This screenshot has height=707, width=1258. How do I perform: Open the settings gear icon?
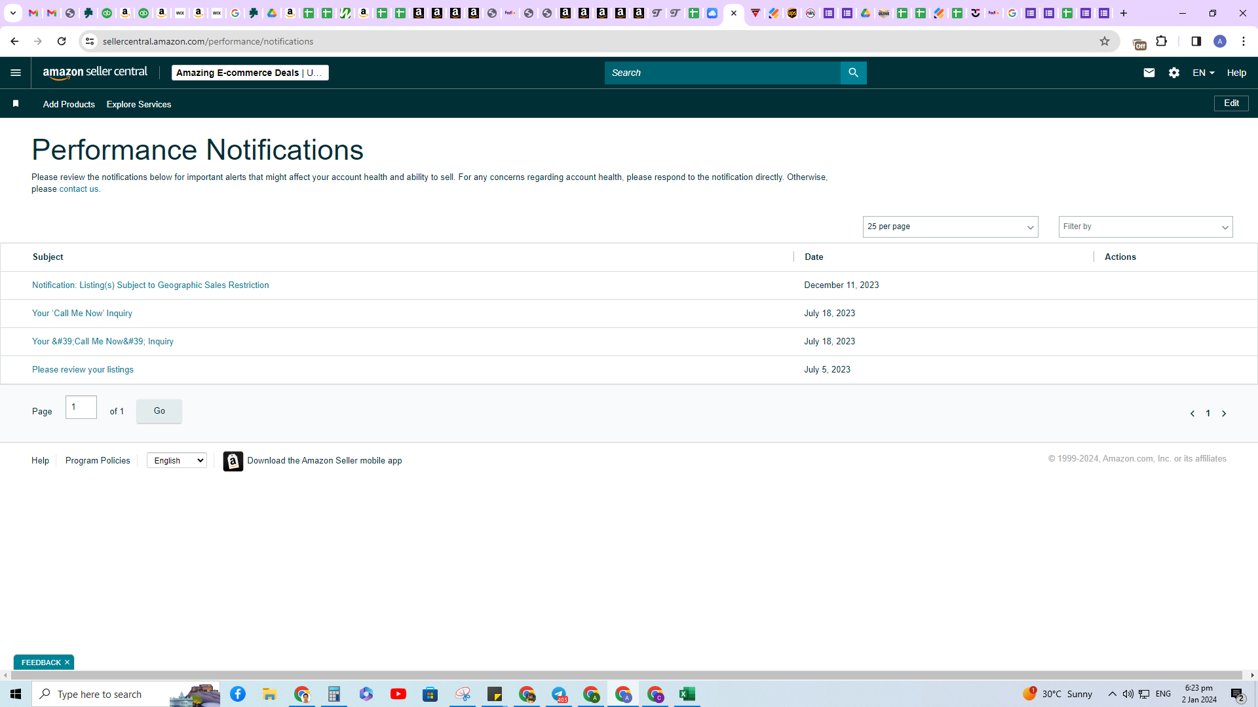pyautogui.click(x=1173, y=73)
